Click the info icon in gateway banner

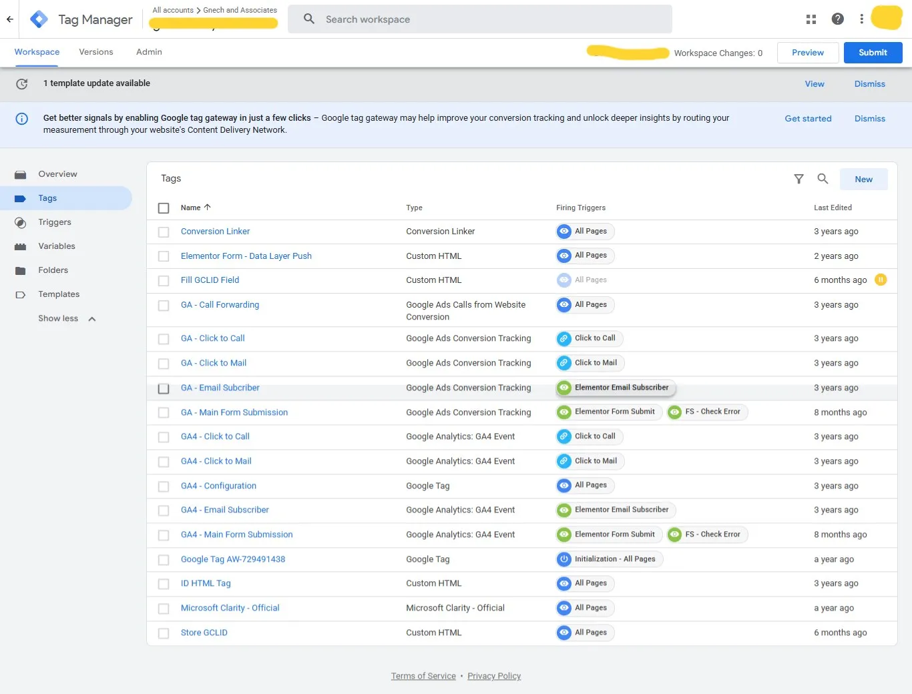click(22, 119)
